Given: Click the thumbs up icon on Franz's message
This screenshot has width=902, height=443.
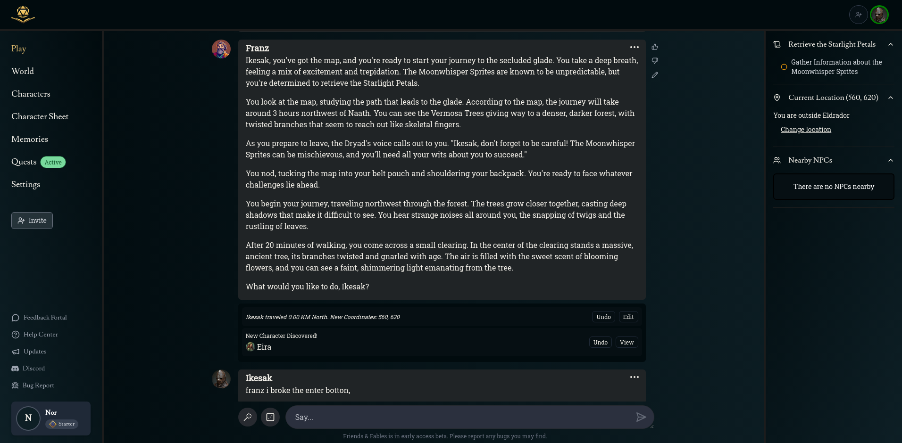Looking at the screenshot, I should click(x=655, y=47).
